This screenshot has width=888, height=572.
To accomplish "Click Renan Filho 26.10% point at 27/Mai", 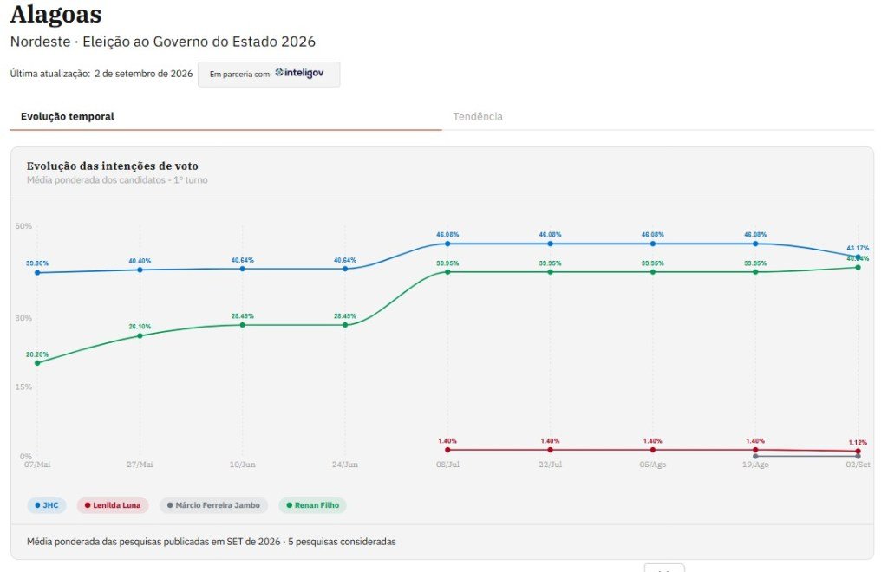I will tap(140, 336).
